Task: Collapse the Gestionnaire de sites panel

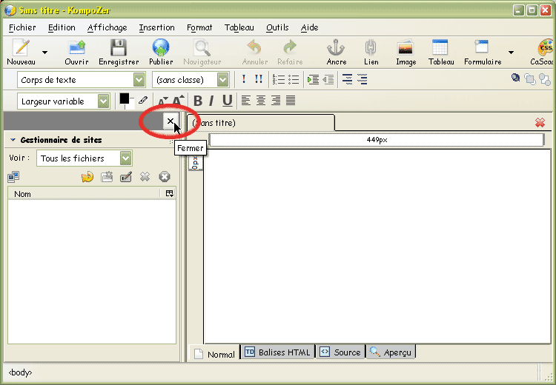Action: click(13, 140)
